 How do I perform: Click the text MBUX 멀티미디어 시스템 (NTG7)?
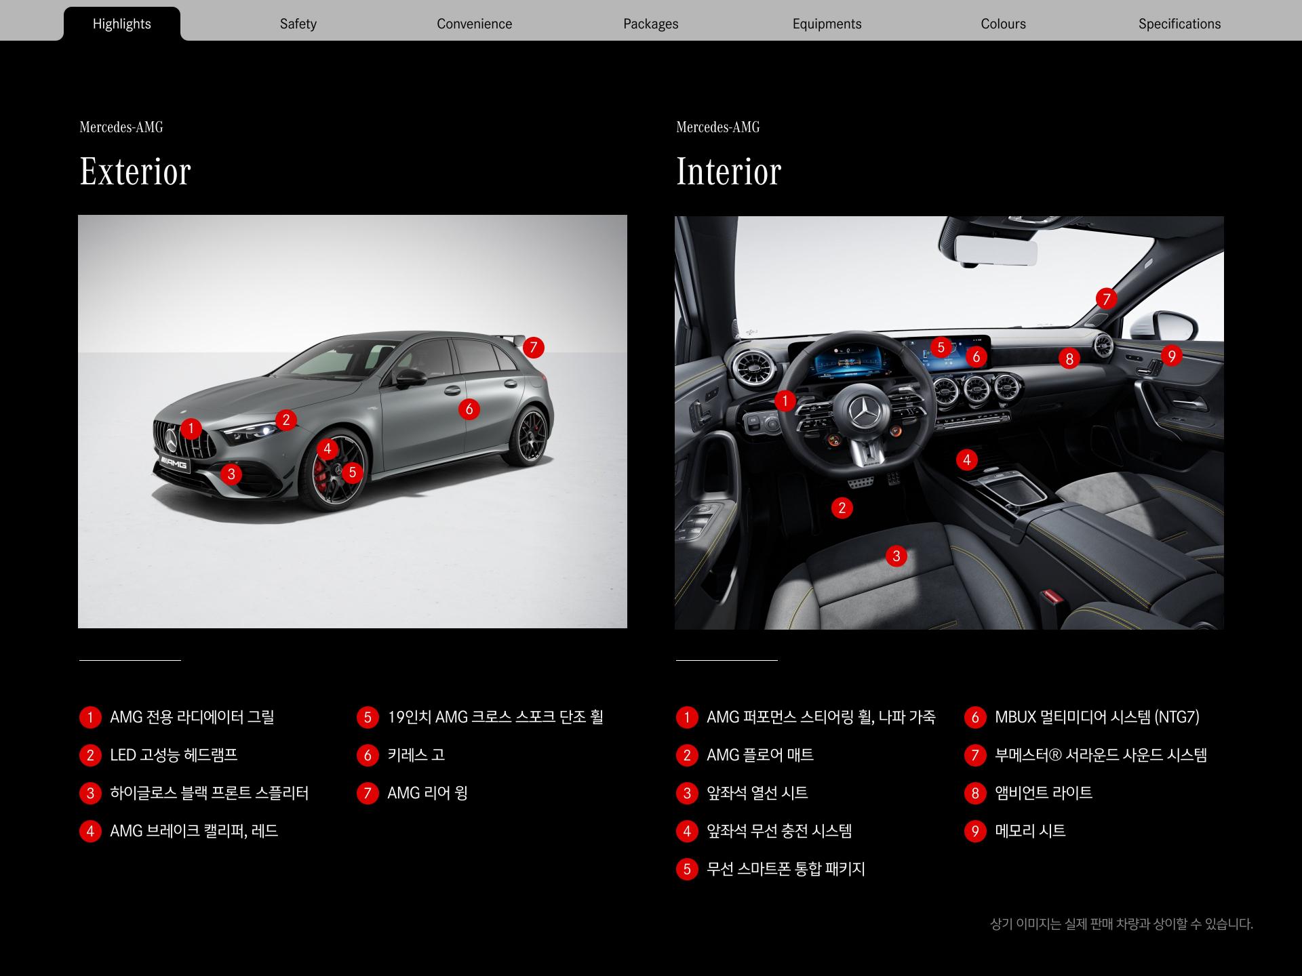[1097, 717]
